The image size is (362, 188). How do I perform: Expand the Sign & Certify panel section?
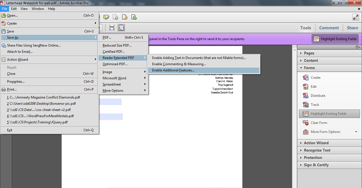point(329,165)
